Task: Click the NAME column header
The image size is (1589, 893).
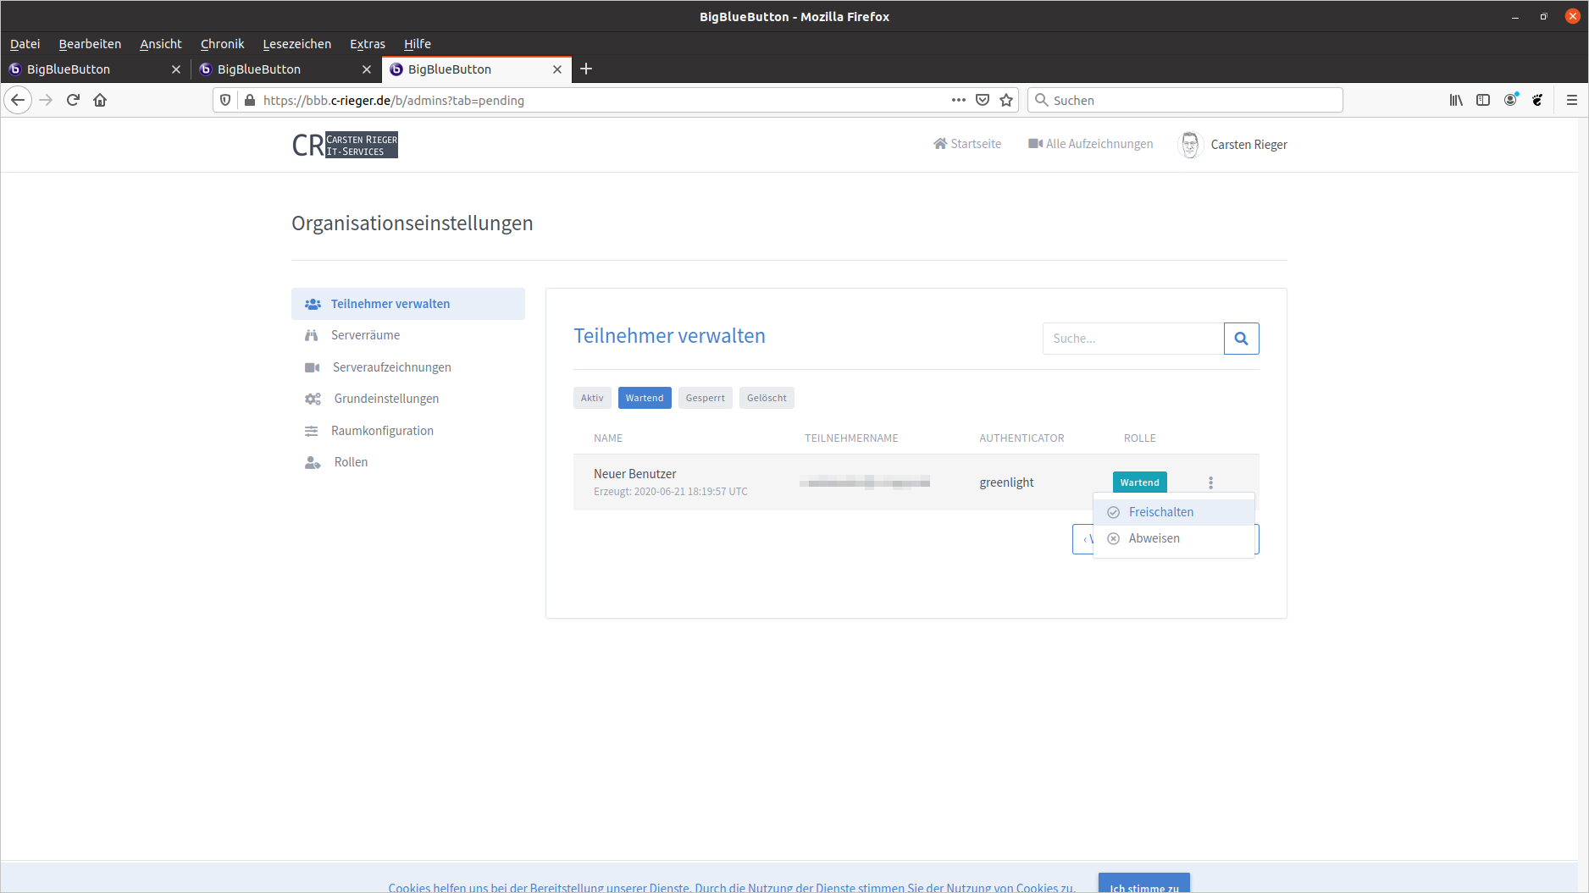Action: tap(608, 438)
